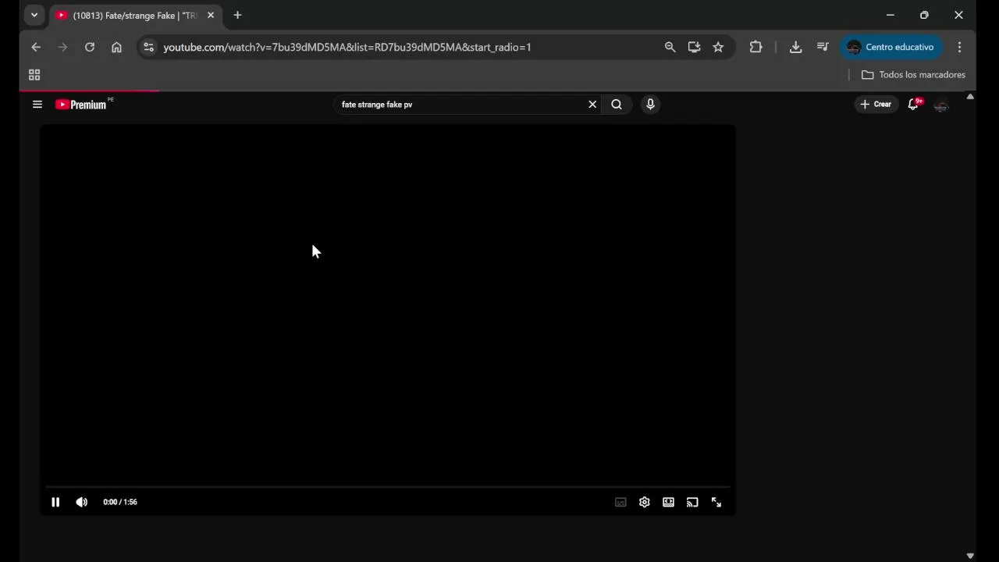Open a new browser tab
The image size is (999, 562).
click(237, 15)
